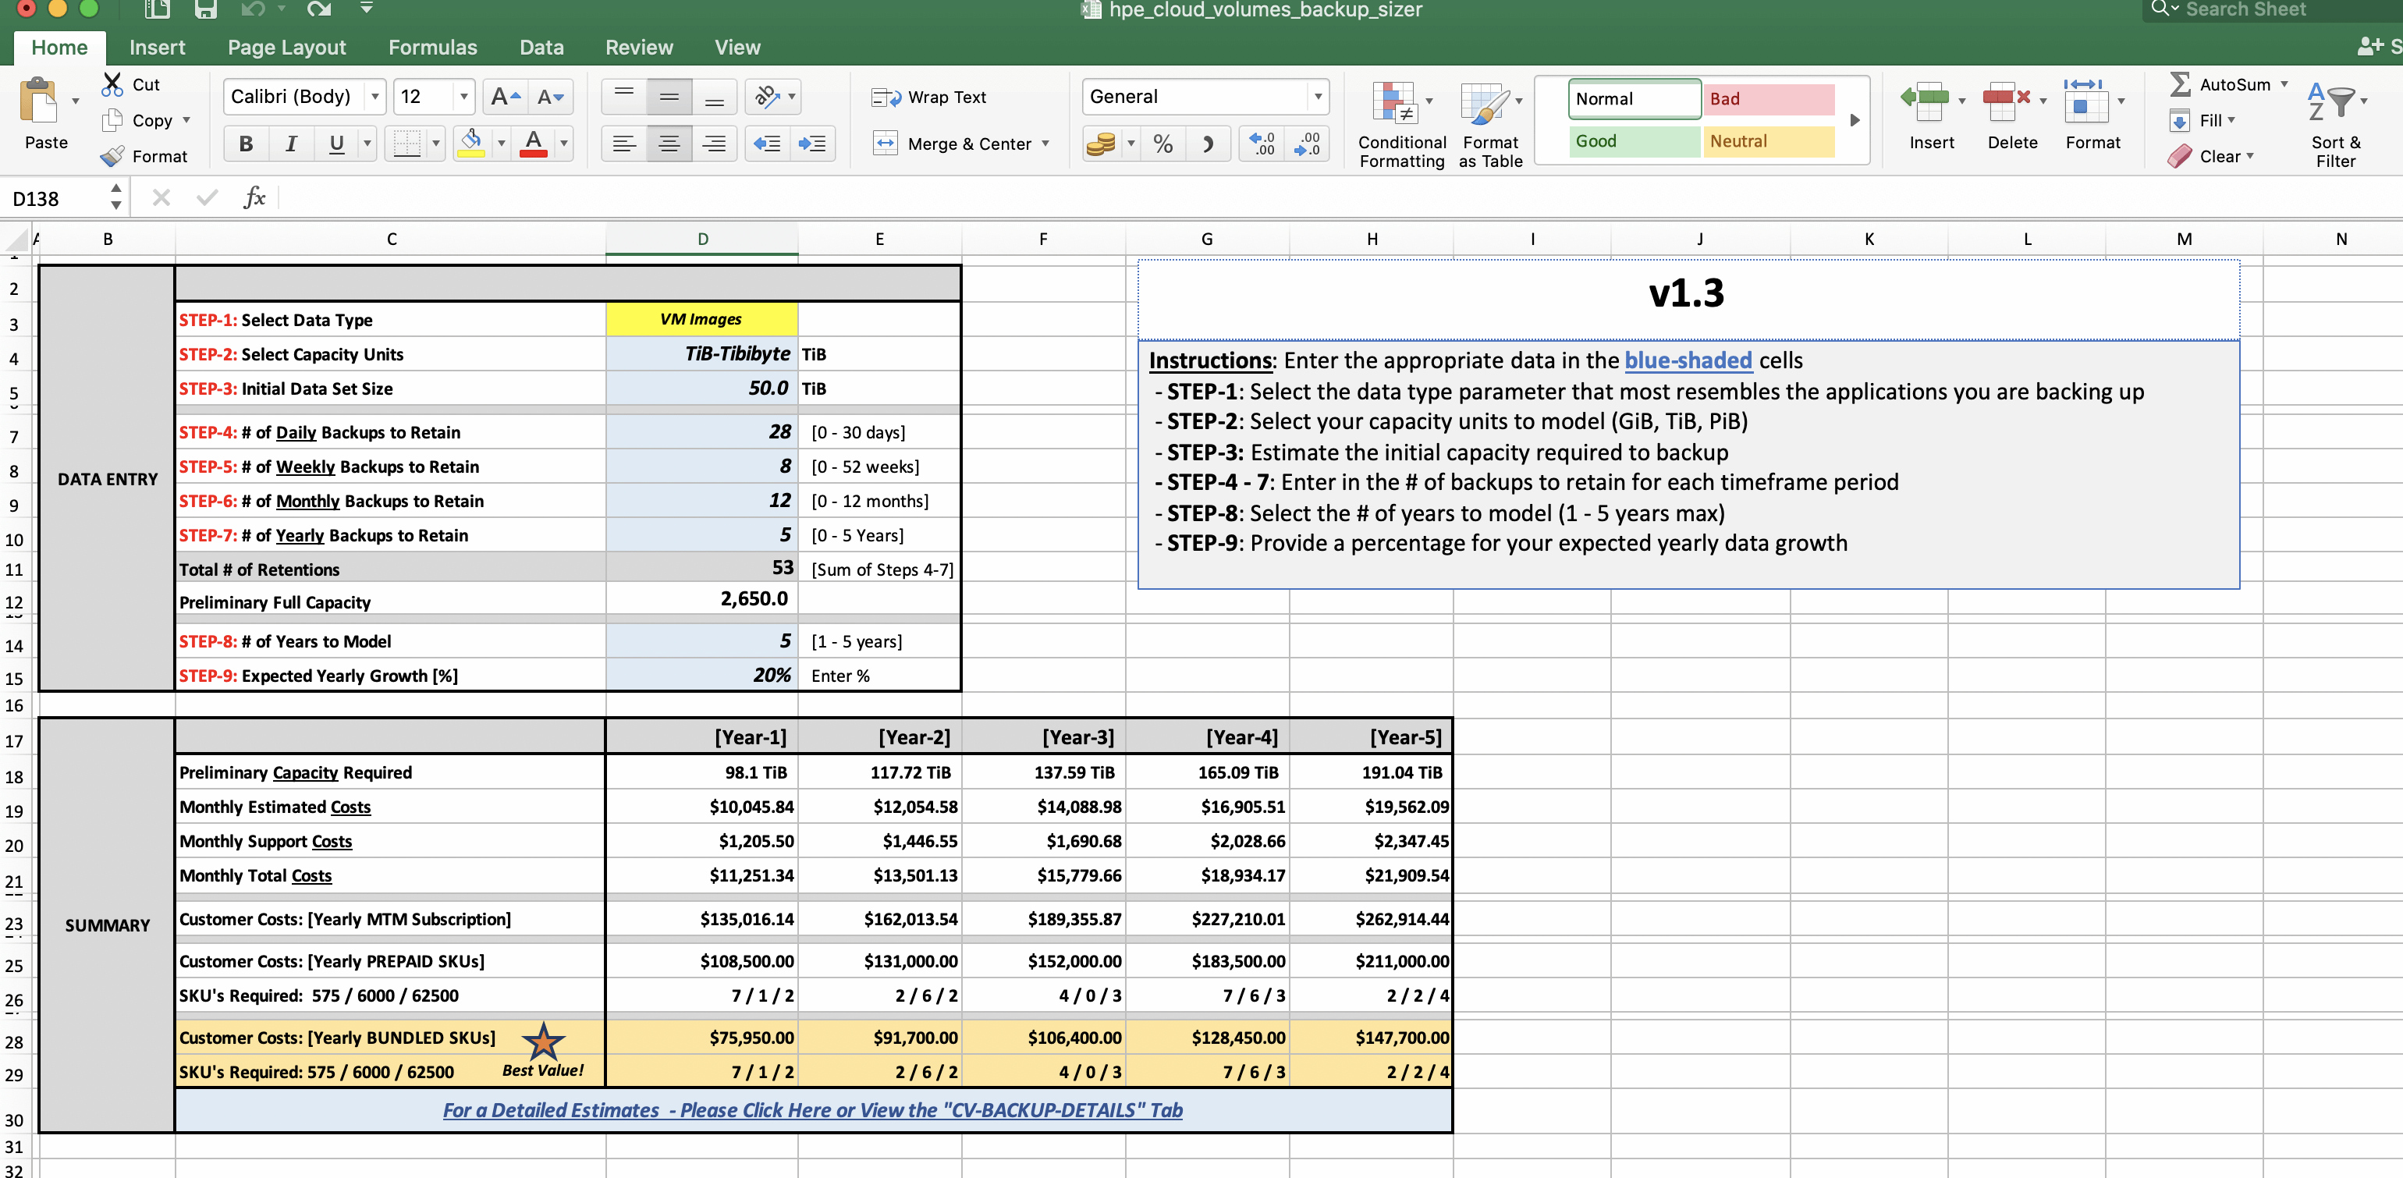Open the Page Layout tab

point(286,47)
